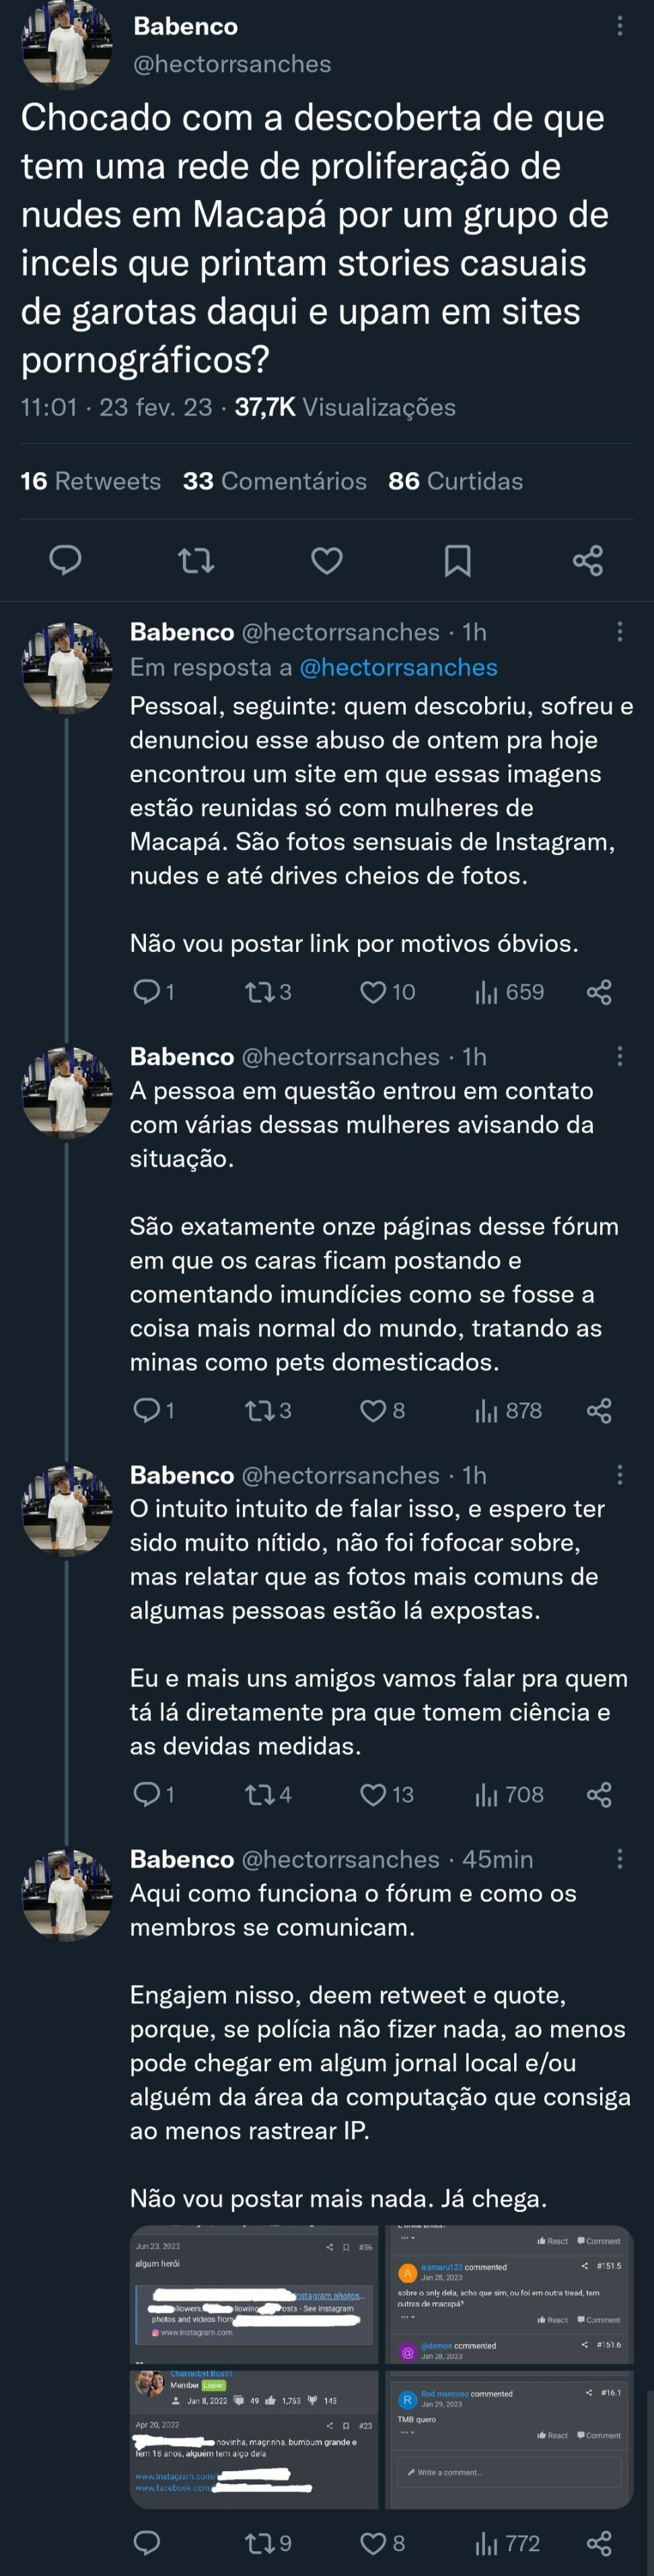Bookmark the main tweet
The width and height of the screenshot is (654, 2576).
[x=457, y=560]
